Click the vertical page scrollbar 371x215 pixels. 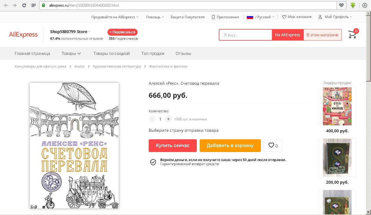pyautogui.click(x=368, y=116)
